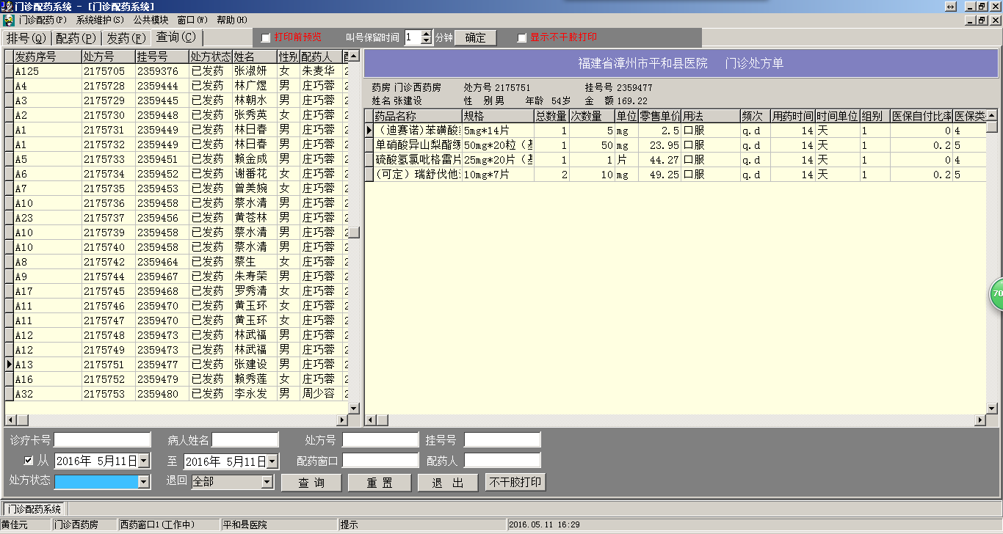Viewport: 1003px width, 534px height.
Task: Open the 门诊配药(P) menu
Action: click(x=43, y=20)
